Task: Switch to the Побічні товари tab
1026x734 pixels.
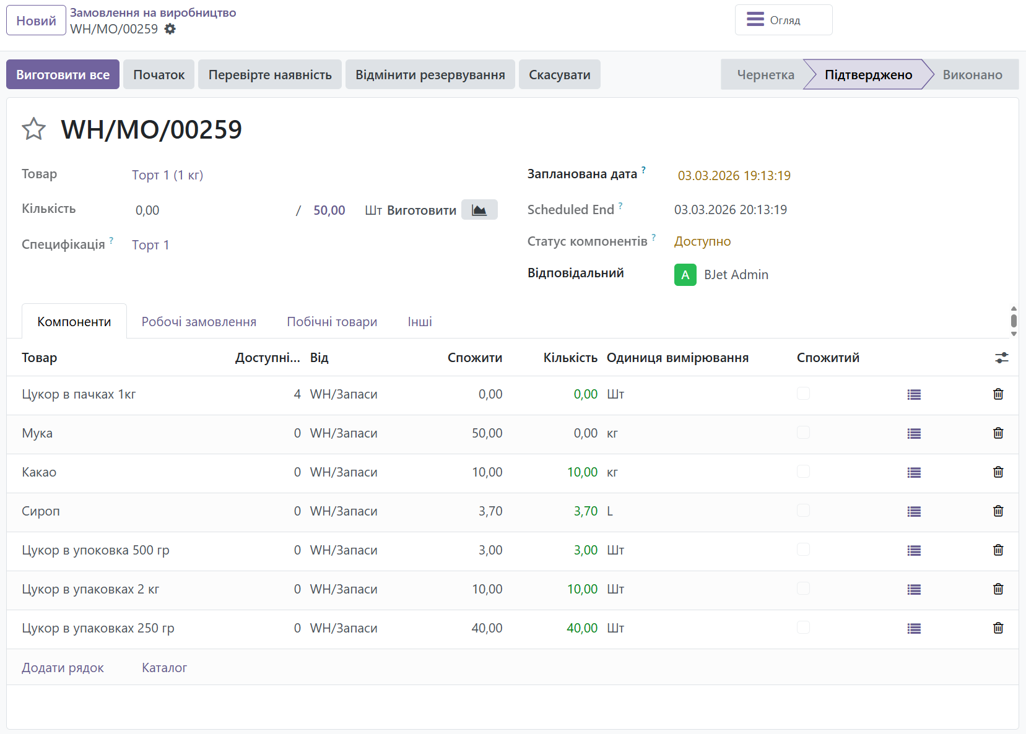Action: 332,322
